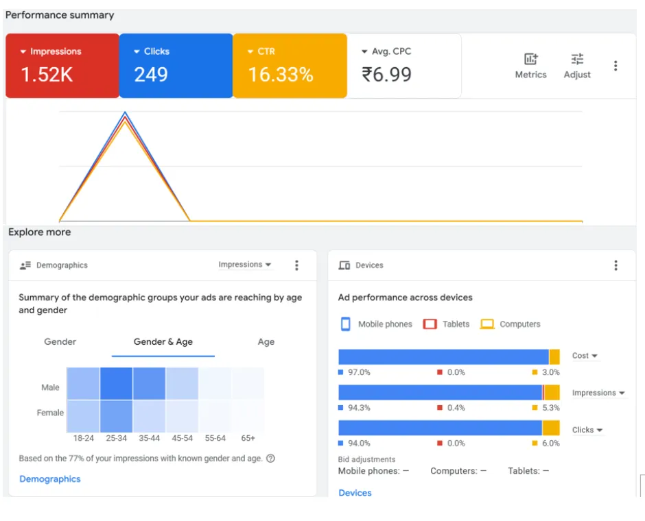Open the Devices link

[355, 493]
